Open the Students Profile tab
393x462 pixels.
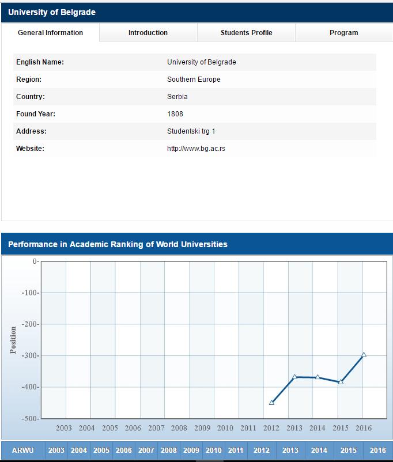point(246,33)
